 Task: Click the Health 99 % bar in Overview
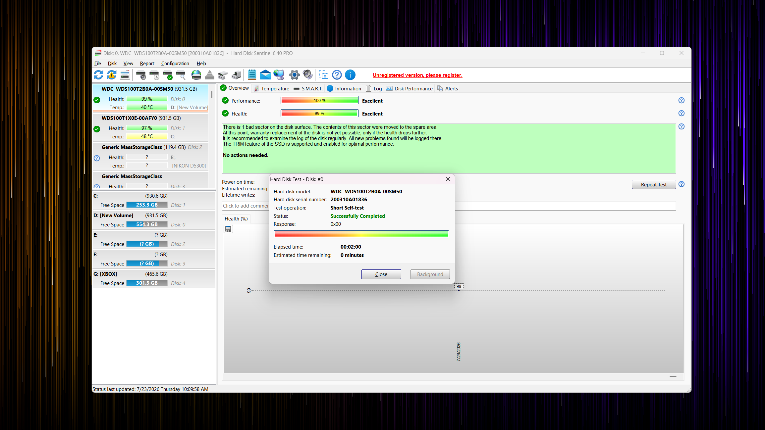[319, 114]
